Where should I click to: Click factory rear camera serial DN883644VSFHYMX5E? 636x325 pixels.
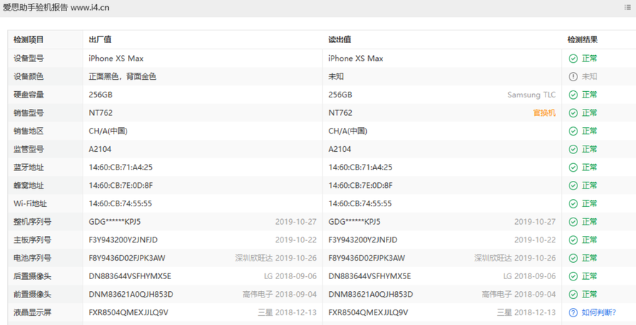[130, 276]
